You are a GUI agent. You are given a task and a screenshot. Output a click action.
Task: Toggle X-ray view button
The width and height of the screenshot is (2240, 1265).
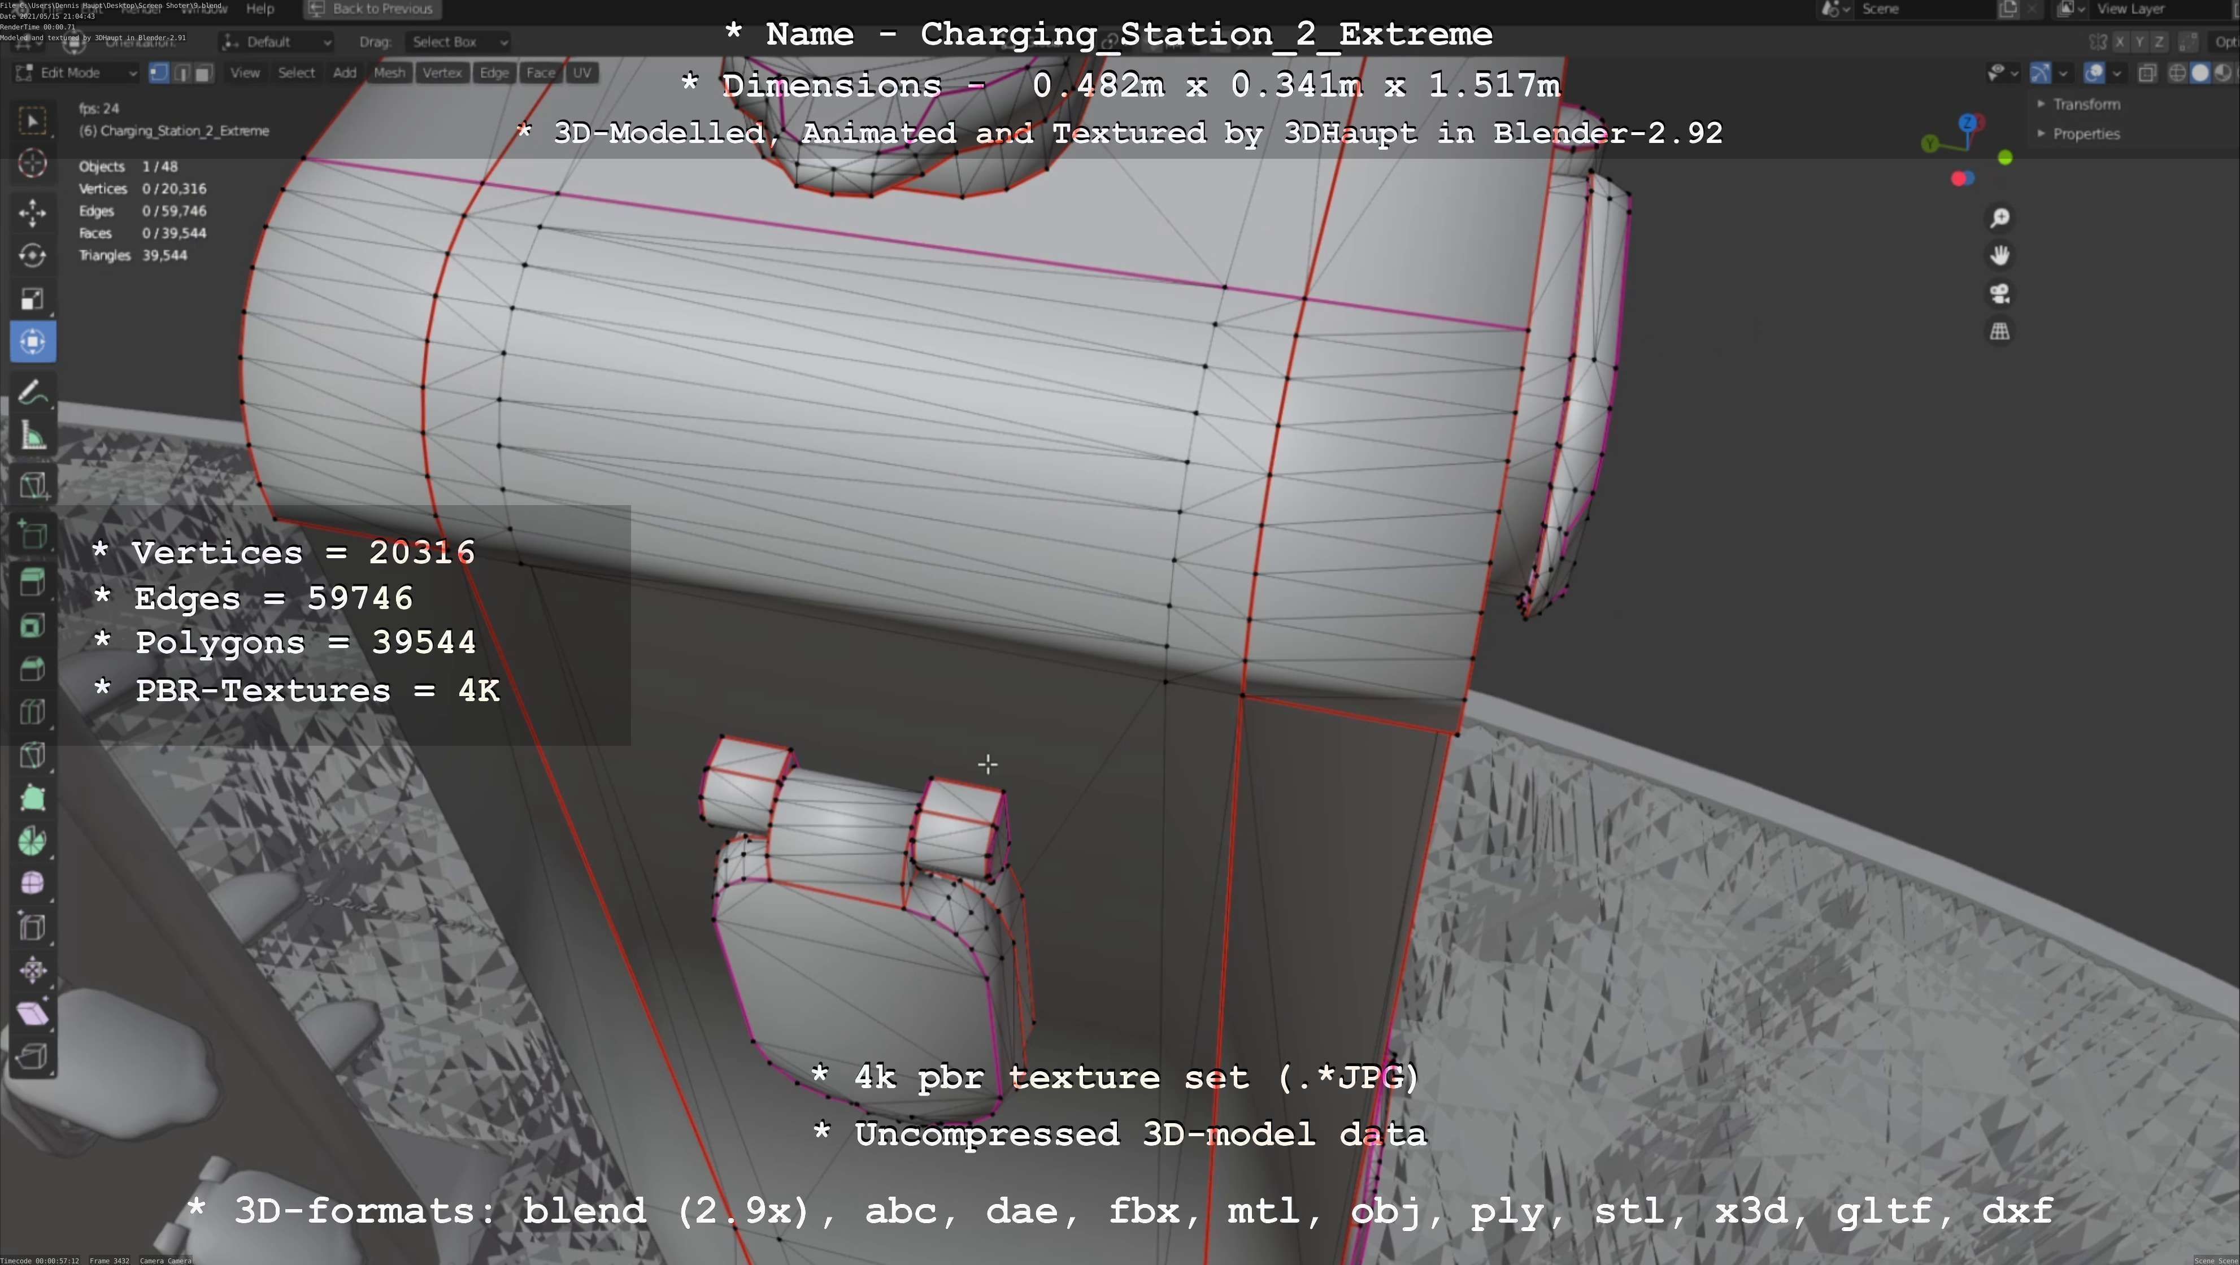pyautogui.click(x=2147, y=73)
